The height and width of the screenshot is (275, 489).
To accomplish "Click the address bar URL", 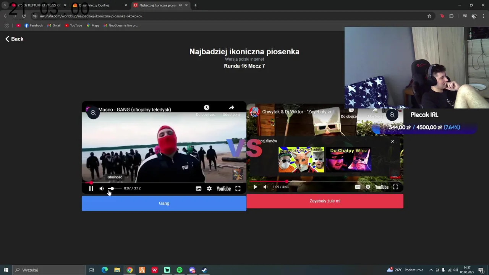I will pos(91,16).
